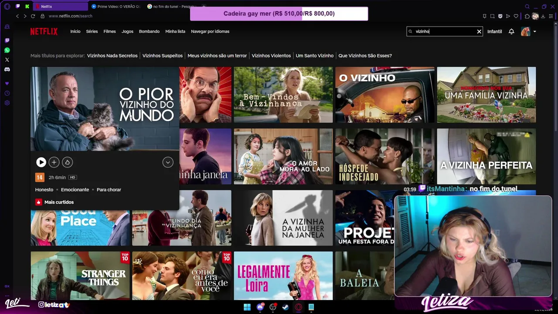Open the Bombando menu item
Image resolution: width=558 pixels, height=314 pixels.
[149, 31]
